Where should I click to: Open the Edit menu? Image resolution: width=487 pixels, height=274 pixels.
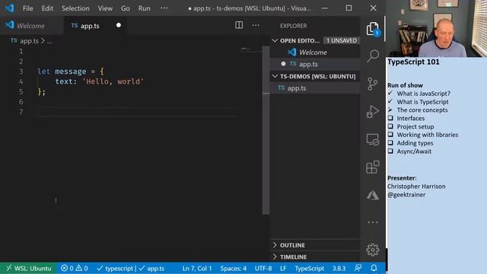click(47, 8)
